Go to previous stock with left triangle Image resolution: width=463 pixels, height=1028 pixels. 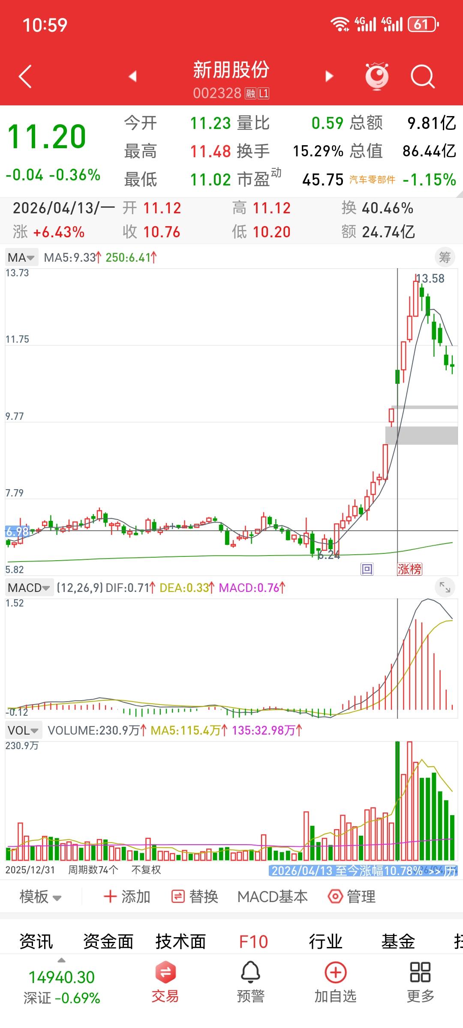[x=133, y=76]
